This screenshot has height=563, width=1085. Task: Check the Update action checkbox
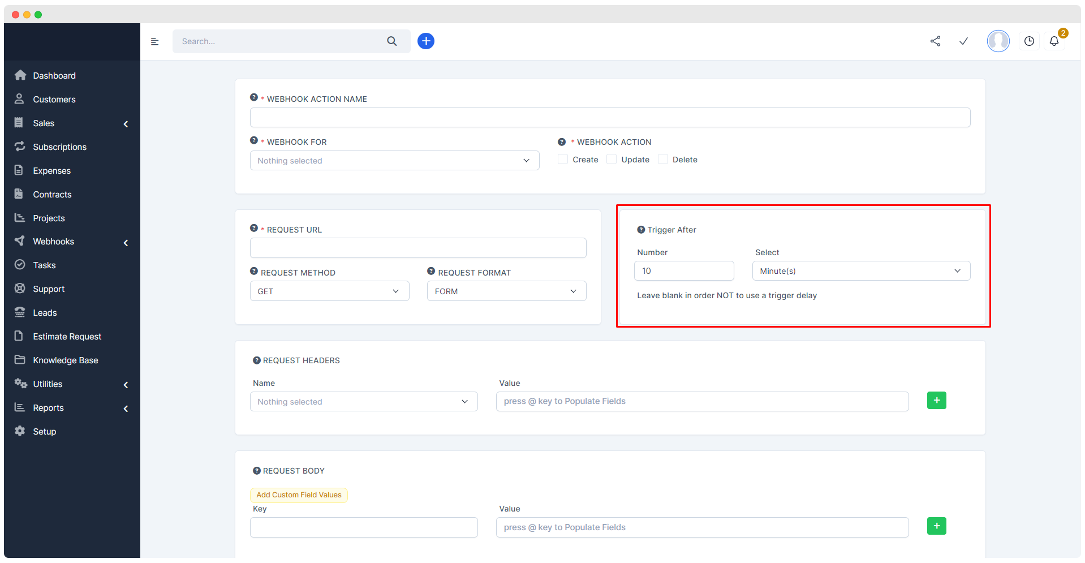coord(611,159)
